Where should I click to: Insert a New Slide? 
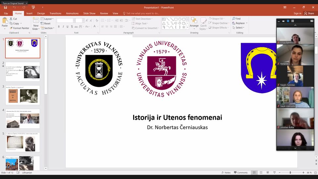(x=36, y=24)
